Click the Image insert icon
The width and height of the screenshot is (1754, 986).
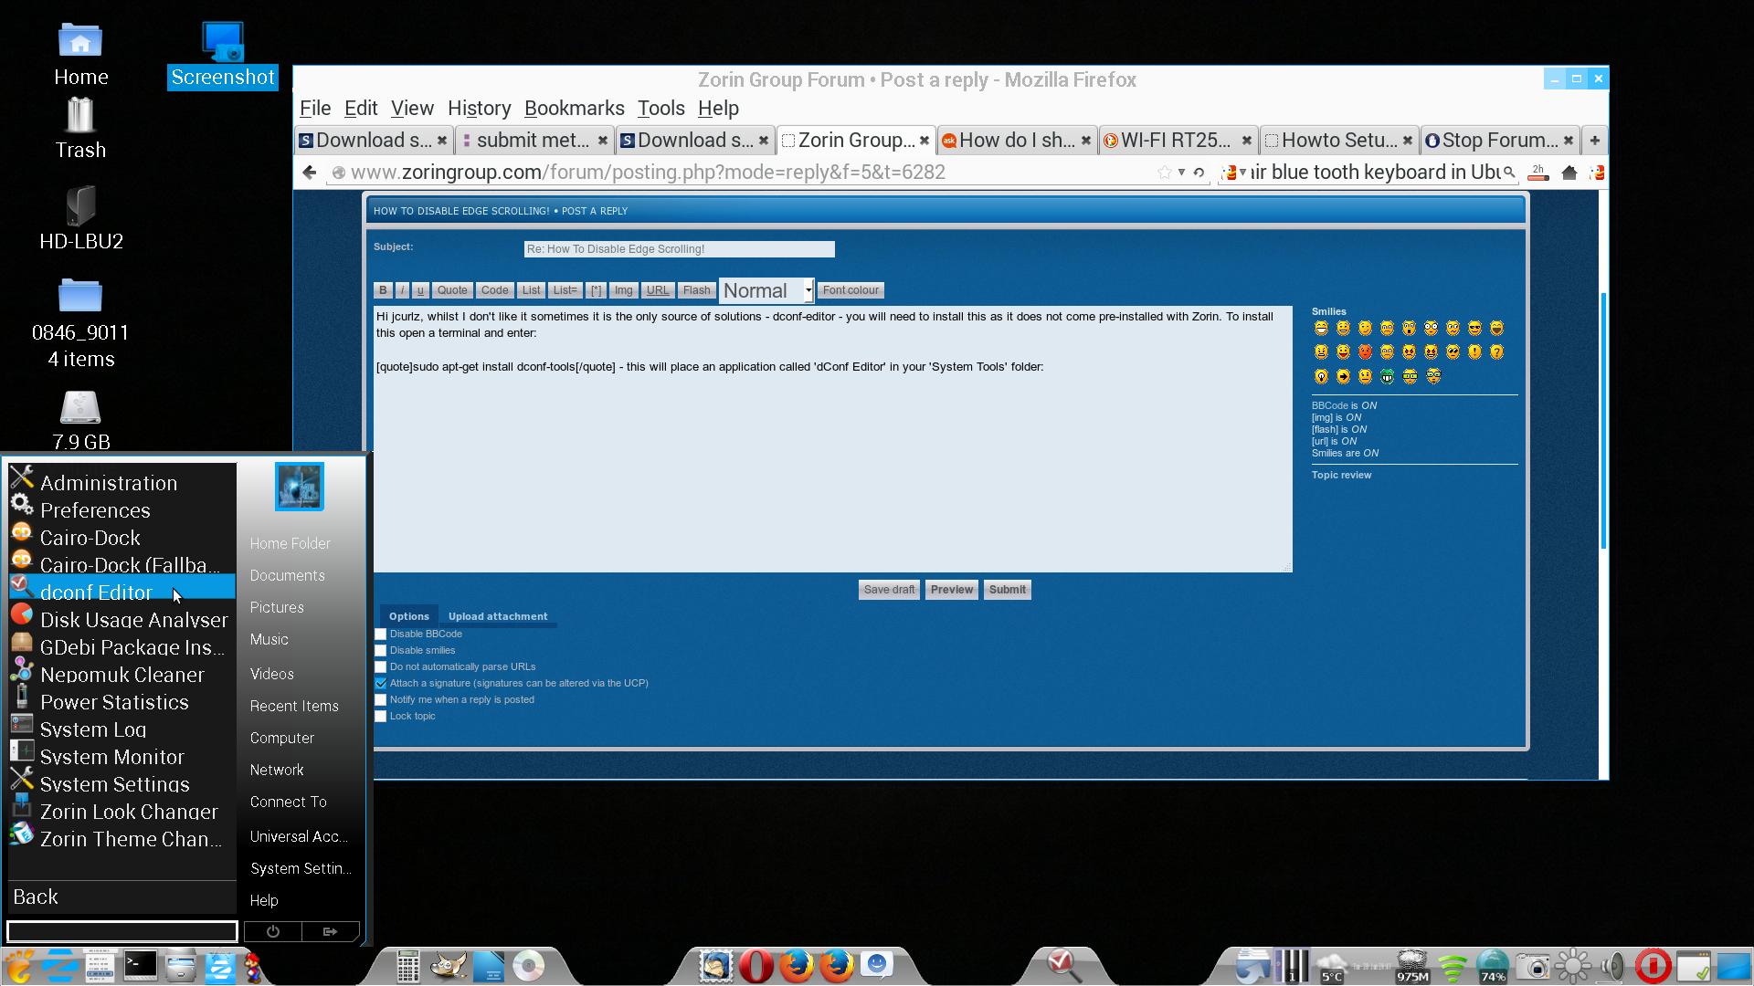[623, 290]
